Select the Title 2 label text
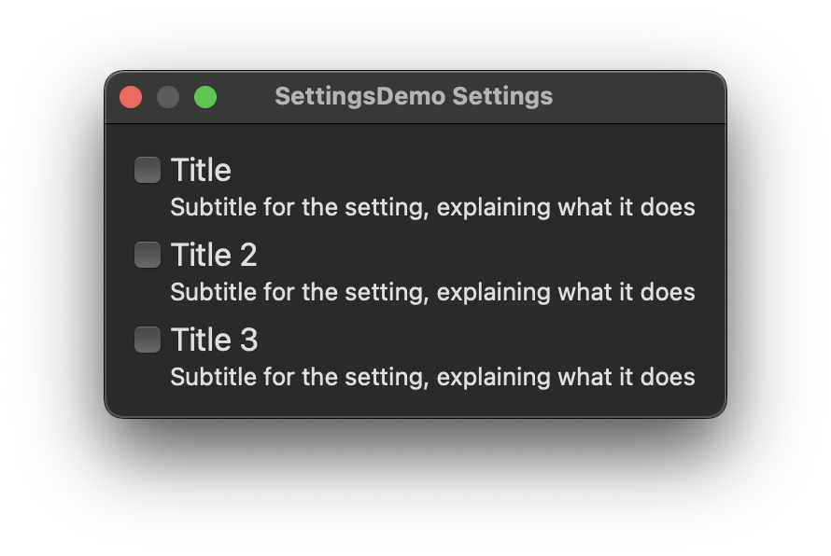This screenshot has width=831, height=556. 214,254
